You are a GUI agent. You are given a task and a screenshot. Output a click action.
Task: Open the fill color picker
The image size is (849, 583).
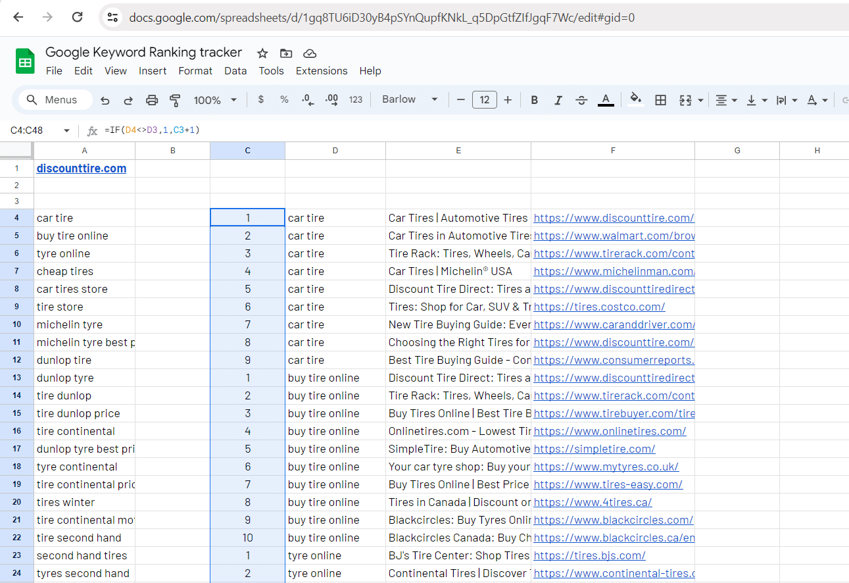[x=635, y=100]
